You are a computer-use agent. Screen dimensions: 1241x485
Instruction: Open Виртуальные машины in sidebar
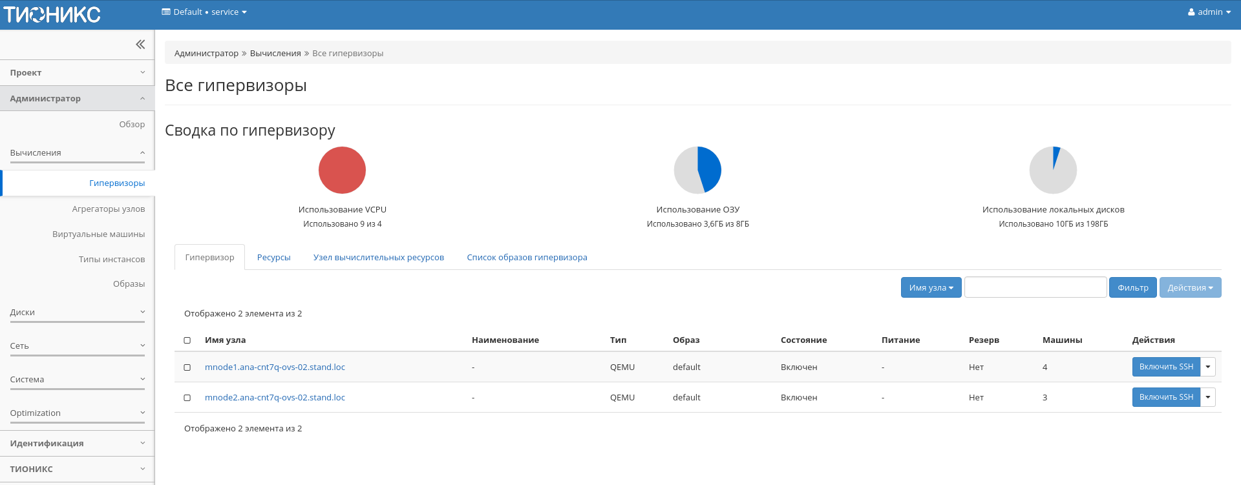pos(98,234)
